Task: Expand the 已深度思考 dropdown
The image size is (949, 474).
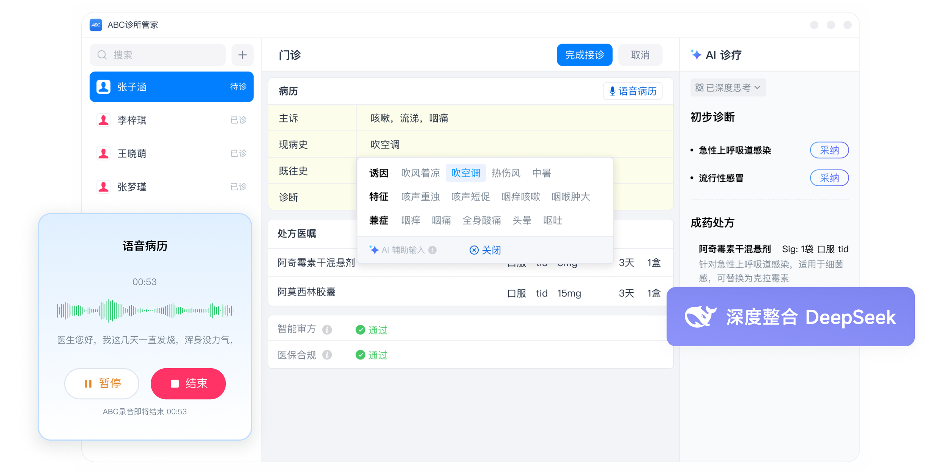Action: pyautogui.click(x=728, y=88)
